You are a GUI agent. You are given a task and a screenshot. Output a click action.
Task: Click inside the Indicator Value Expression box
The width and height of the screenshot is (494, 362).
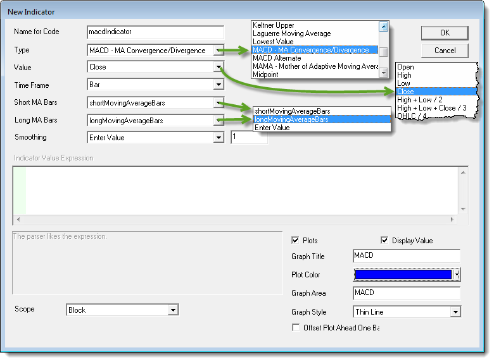coord(241,190)
